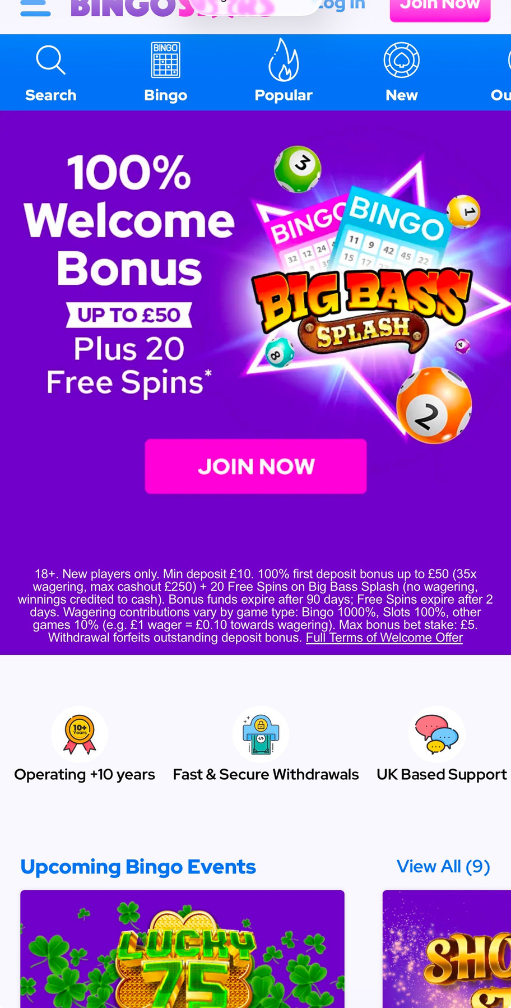Click the top Join Now button
Viewport: 511px width, 1008px height.
(x=440, y=8)
